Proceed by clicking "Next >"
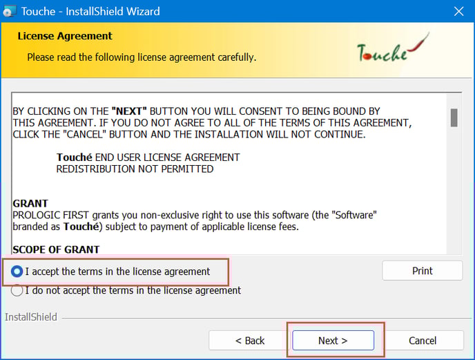 pyautogui.click(x=333, y=341)
